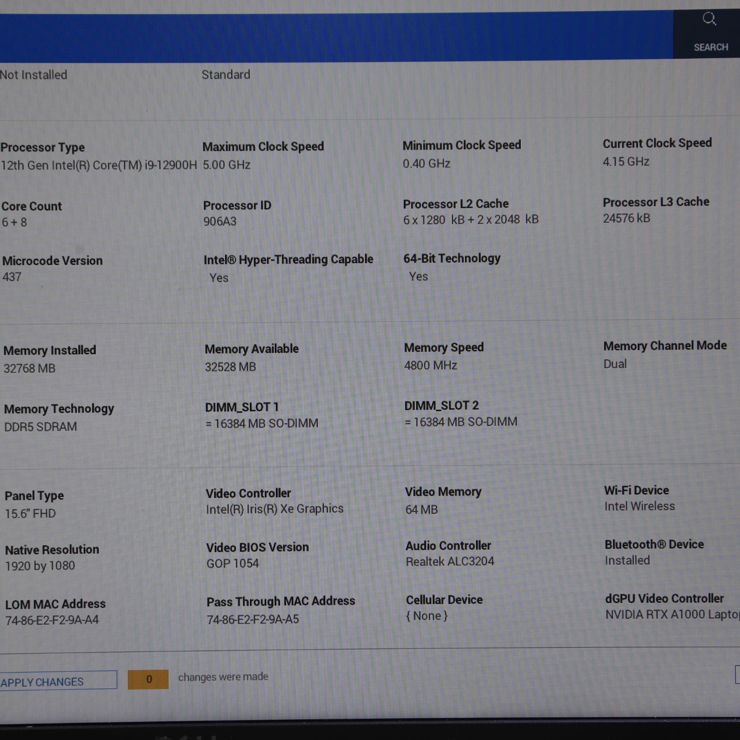The height and width of the screenshot is (740, 740).
Task: Click the Processor L2 Cache value
Action: [x=471, y=219]
